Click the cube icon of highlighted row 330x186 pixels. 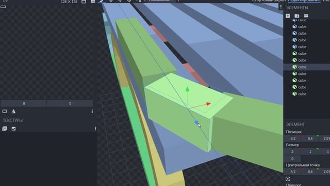click(294, 67)
